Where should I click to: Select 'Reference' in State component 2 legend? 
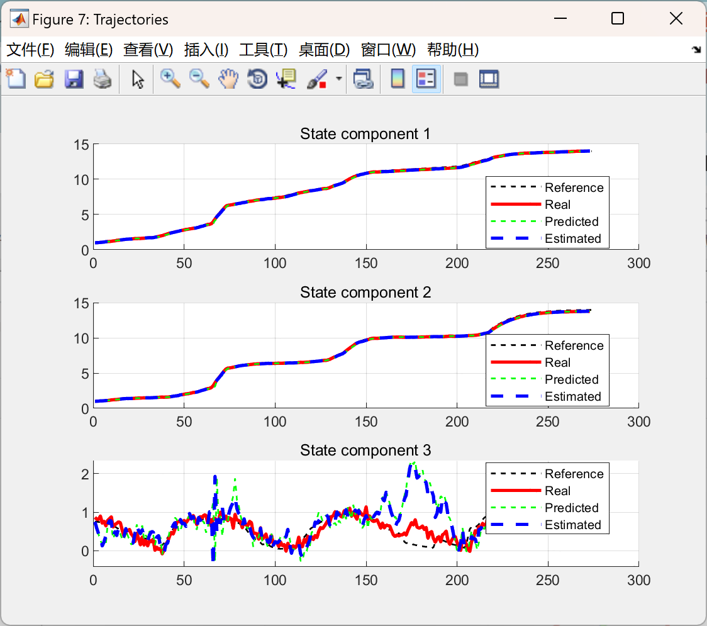click(x=574, y=345)
